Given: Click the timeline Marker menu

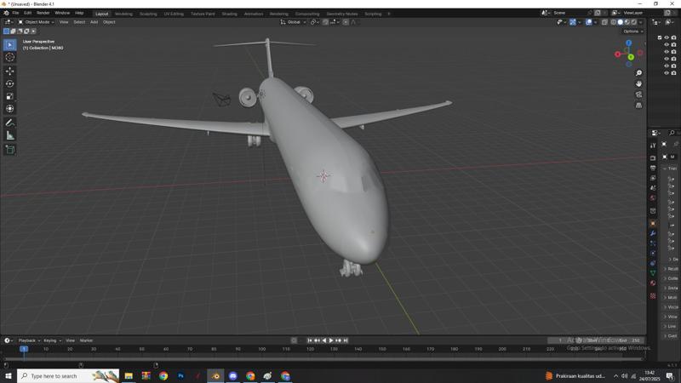Looking at the screenshot, I should [86, 340].
